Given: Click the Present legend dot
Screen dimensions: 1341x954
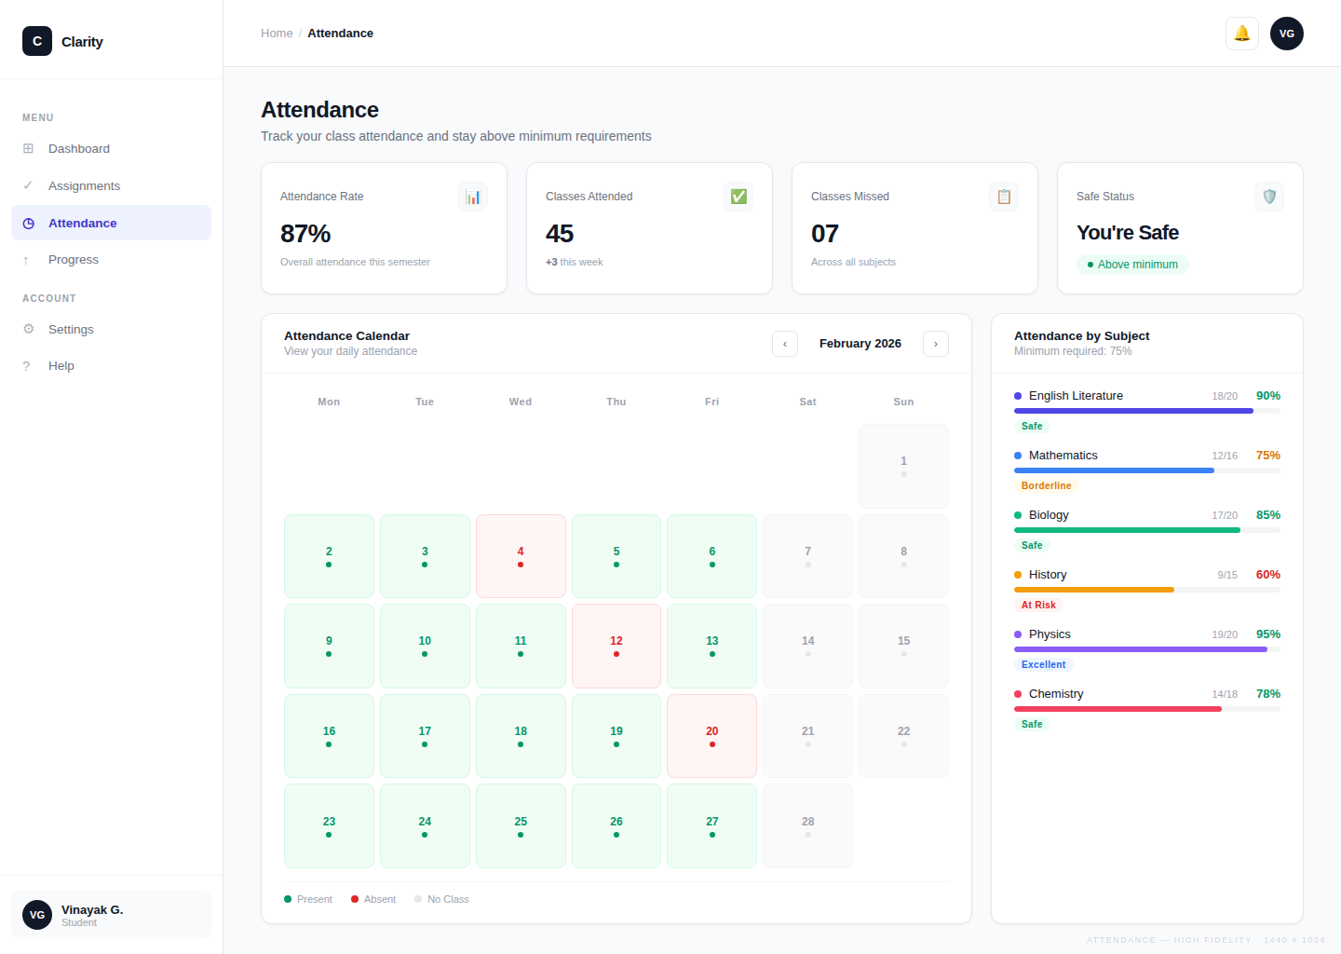Looking at the screenshot, I should [289, 899].
